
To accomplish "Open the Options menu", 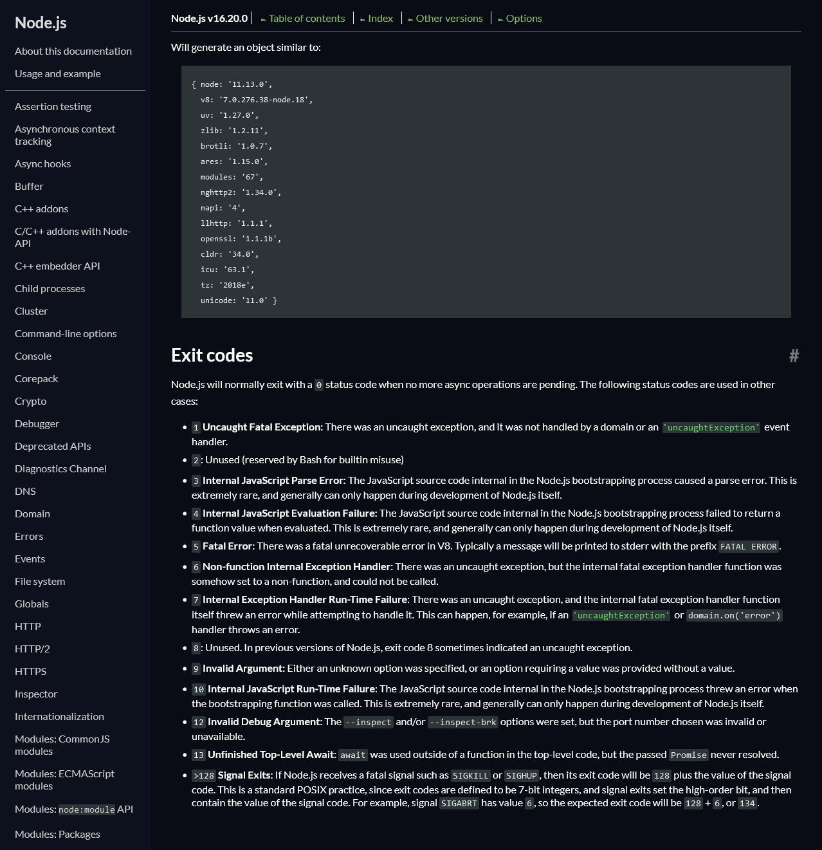I will tap(523, 18).
